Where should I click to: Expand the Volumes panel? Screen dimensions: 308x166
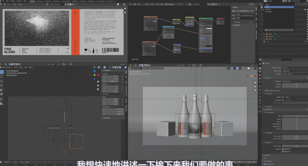(267, 155)
